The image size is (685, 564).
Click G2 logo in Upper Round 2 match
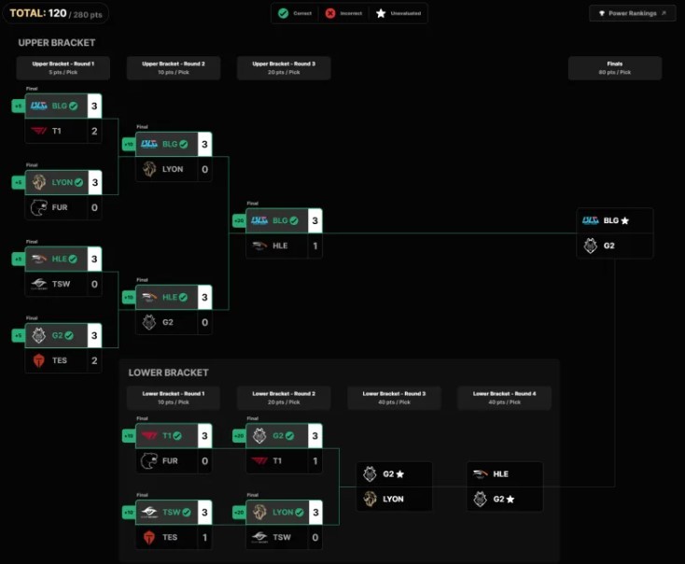(x=149, y=322)
